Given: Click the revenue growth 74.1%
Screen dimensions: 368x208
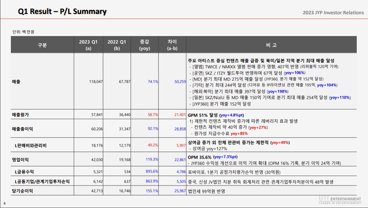Looking at the screenshot, I should 153,81.
